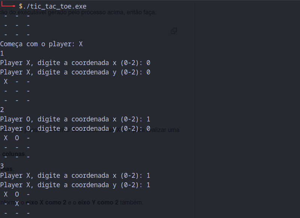This screenshot has height=218, width=300.
Task: Click the O mark in turn 2 board
Action: click(x=17, y=138)
